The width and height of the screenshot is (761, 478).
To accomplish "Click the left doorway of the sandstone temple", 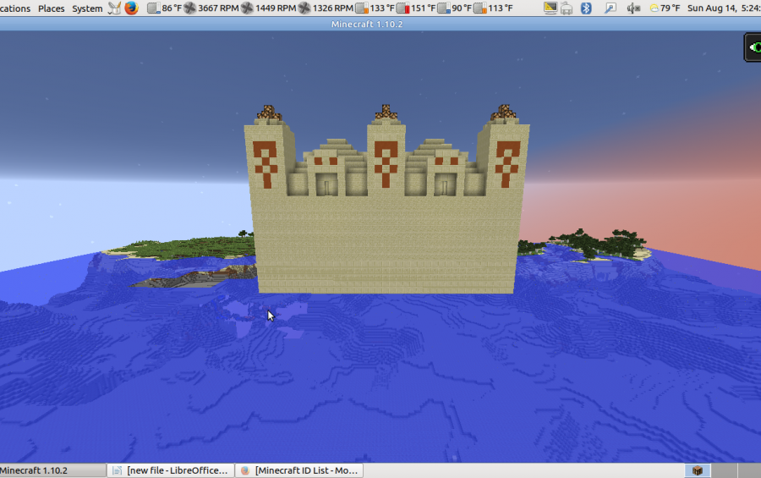I will (326, 185).
